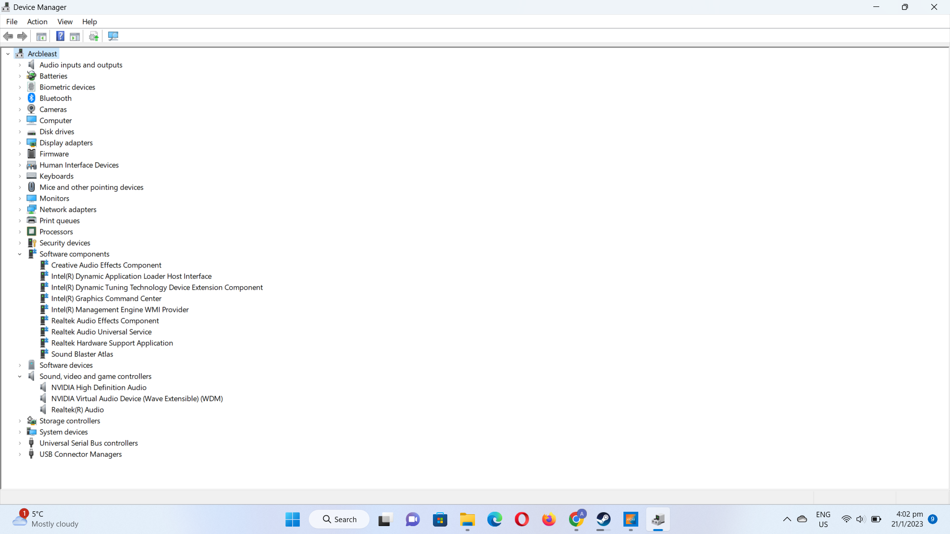Open the View menu
This screenshot has width=950, height=534.
65,21
